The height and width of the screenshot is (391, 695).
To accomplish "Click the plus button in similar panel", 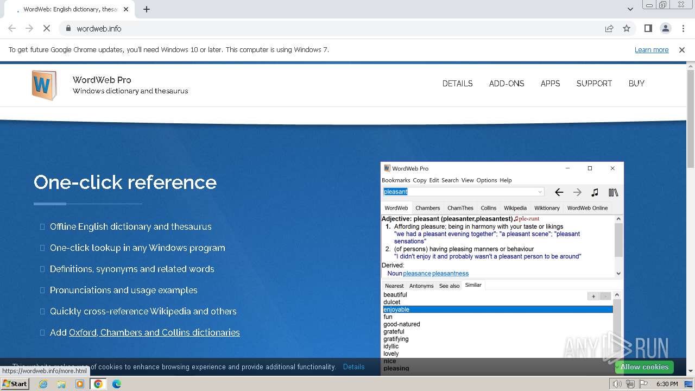I will tap(593, 297).
